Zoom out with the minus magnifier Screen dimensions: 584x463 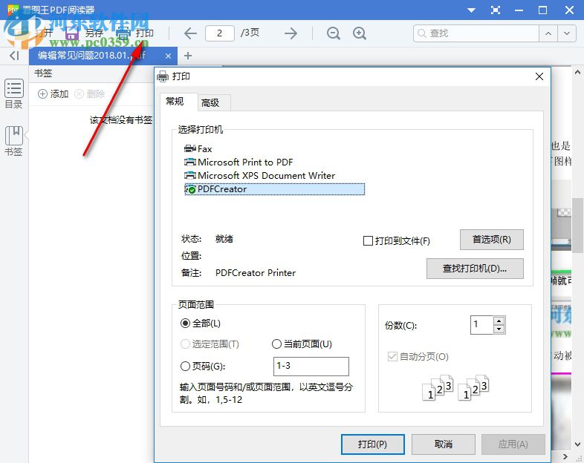pyautogui.click(x=334, y=33)
